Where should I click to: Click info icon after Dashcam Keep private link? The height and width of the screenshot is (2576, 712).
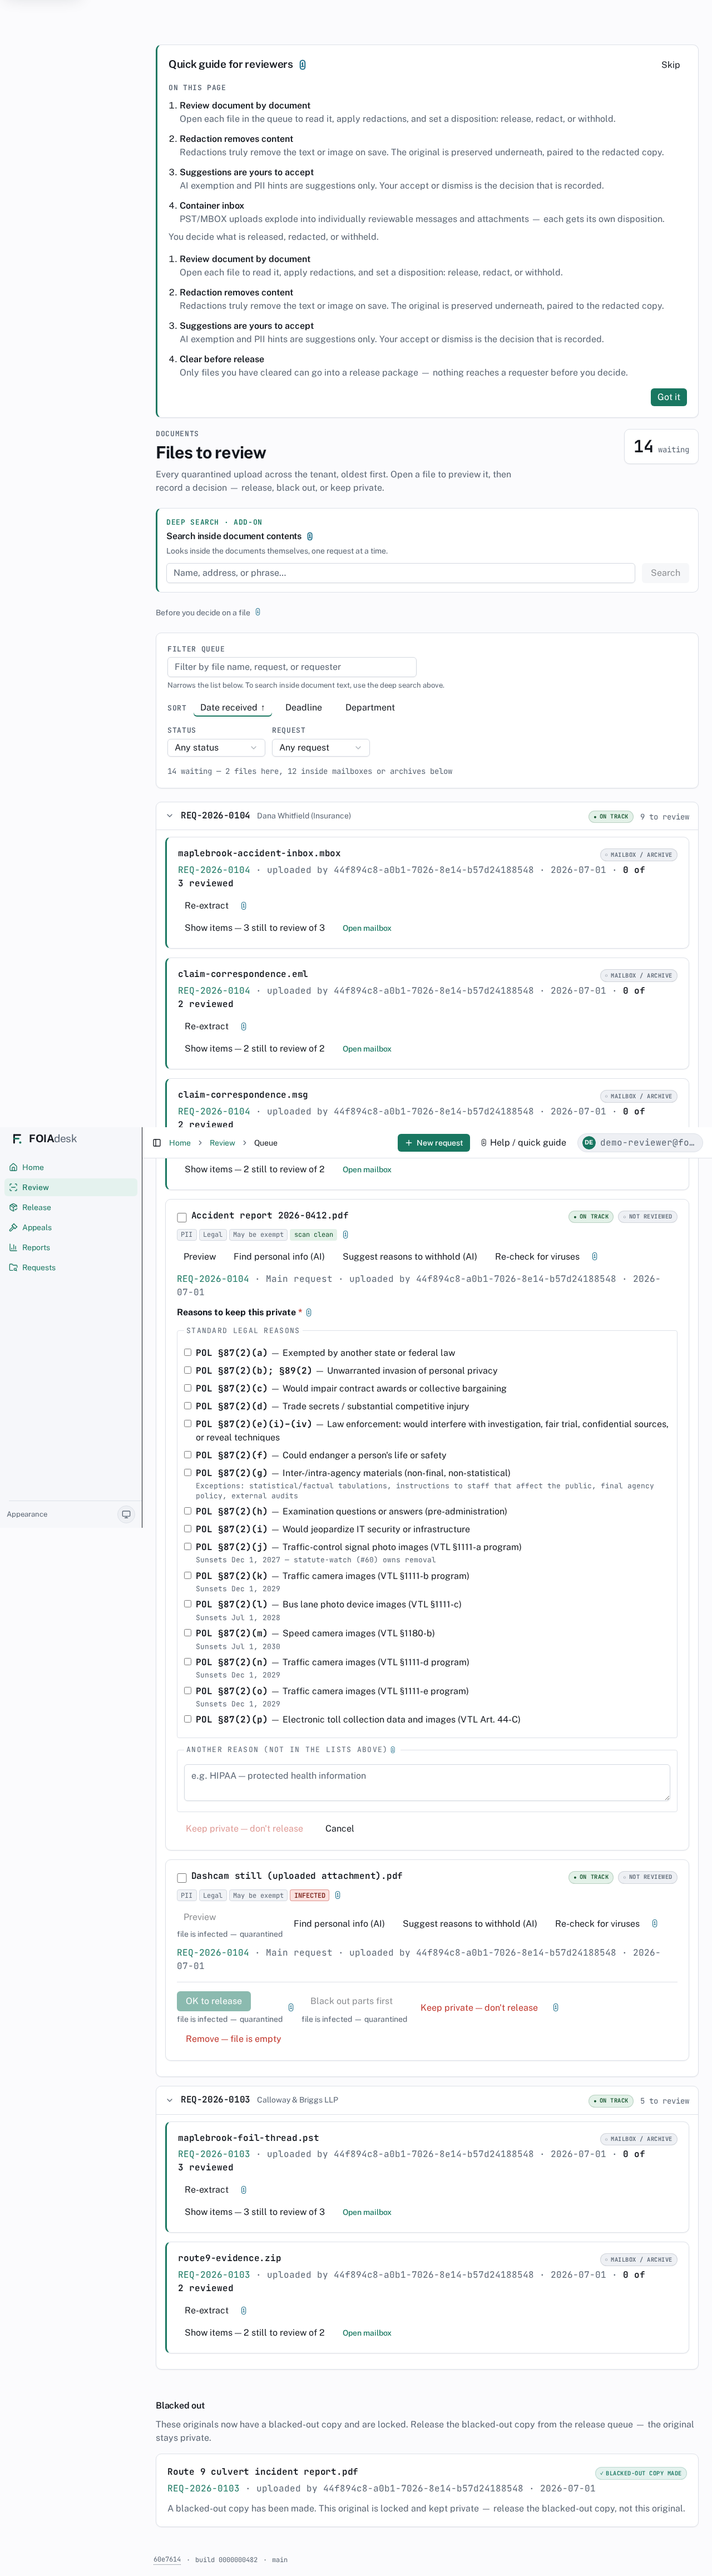tap(556, 2008)
